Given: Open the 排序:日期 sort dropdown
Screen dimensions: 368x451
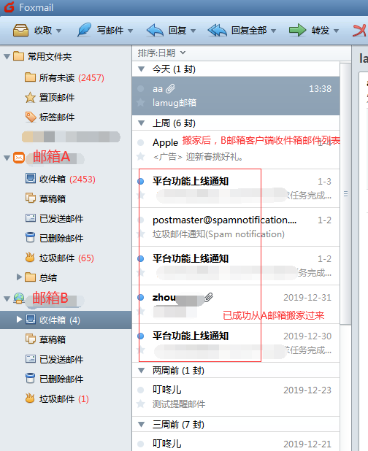Looking at the screenshot, I should coord(161,53).
